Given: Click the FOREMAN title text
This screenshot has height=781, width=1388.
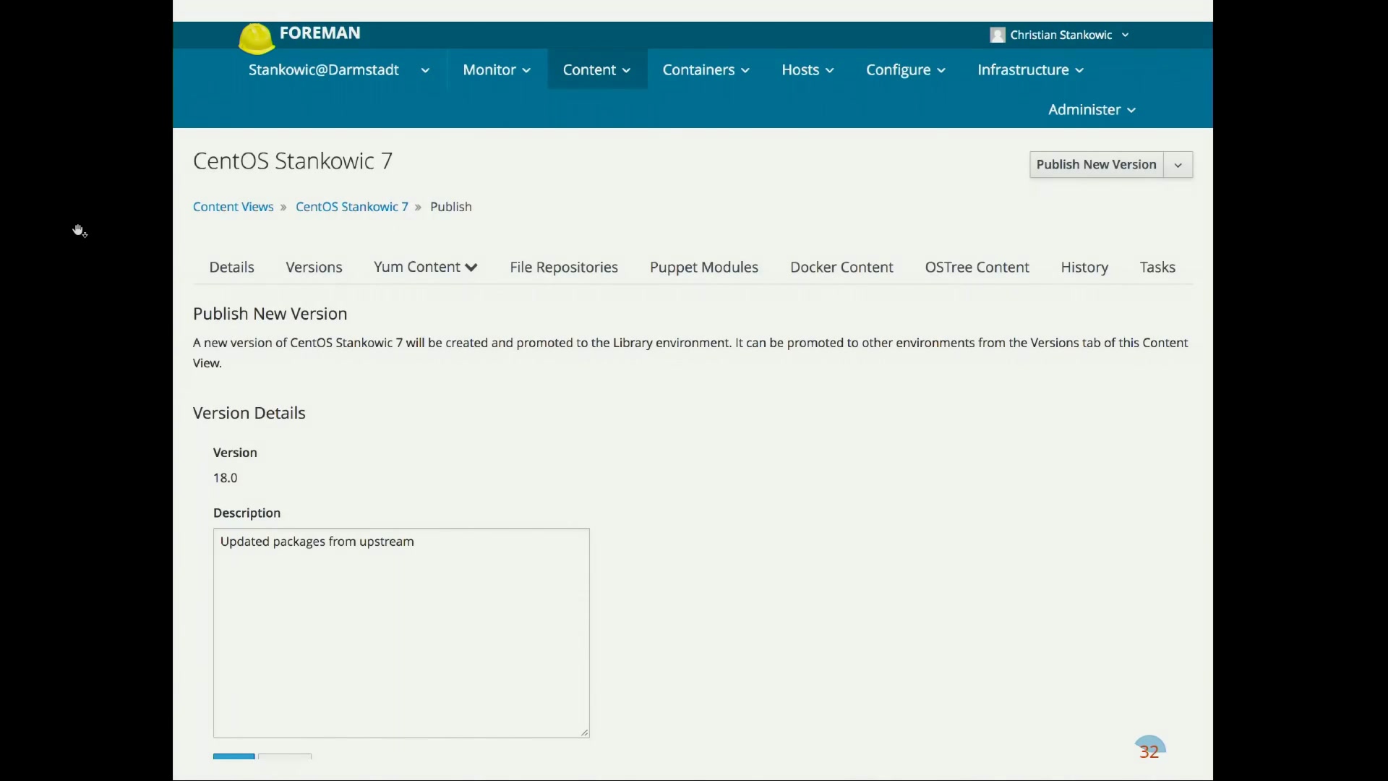Looking at the screenshot, I should pyautogui.click(x=320, y=33).
